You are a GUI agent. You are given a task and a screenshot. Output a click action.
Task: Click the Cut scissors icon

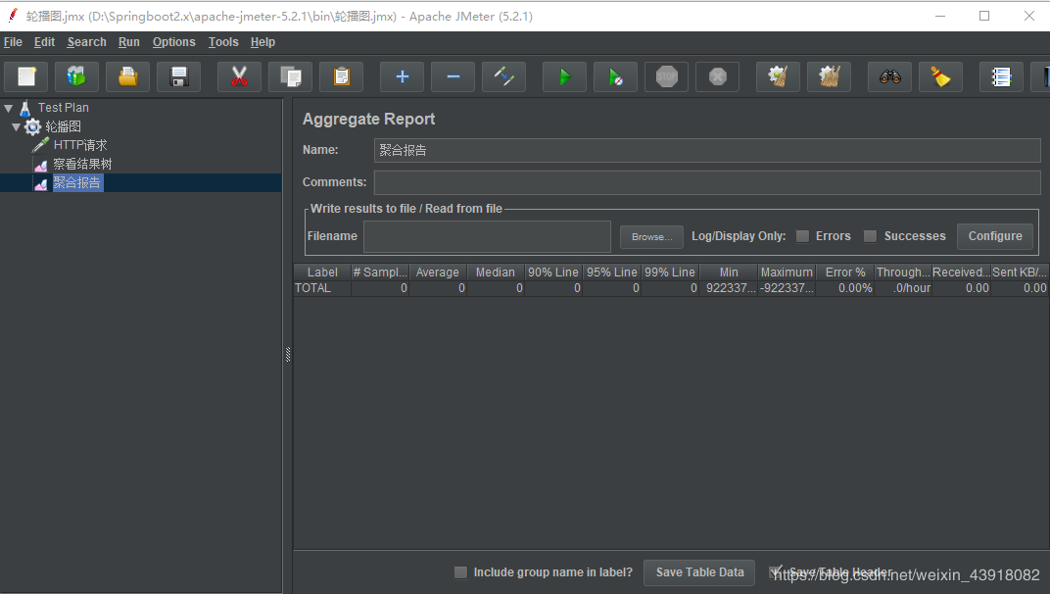[x=239, y=76]
